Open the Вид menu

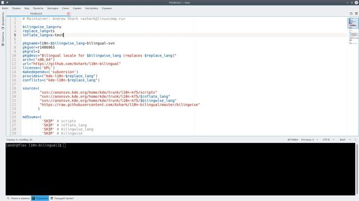27,8
